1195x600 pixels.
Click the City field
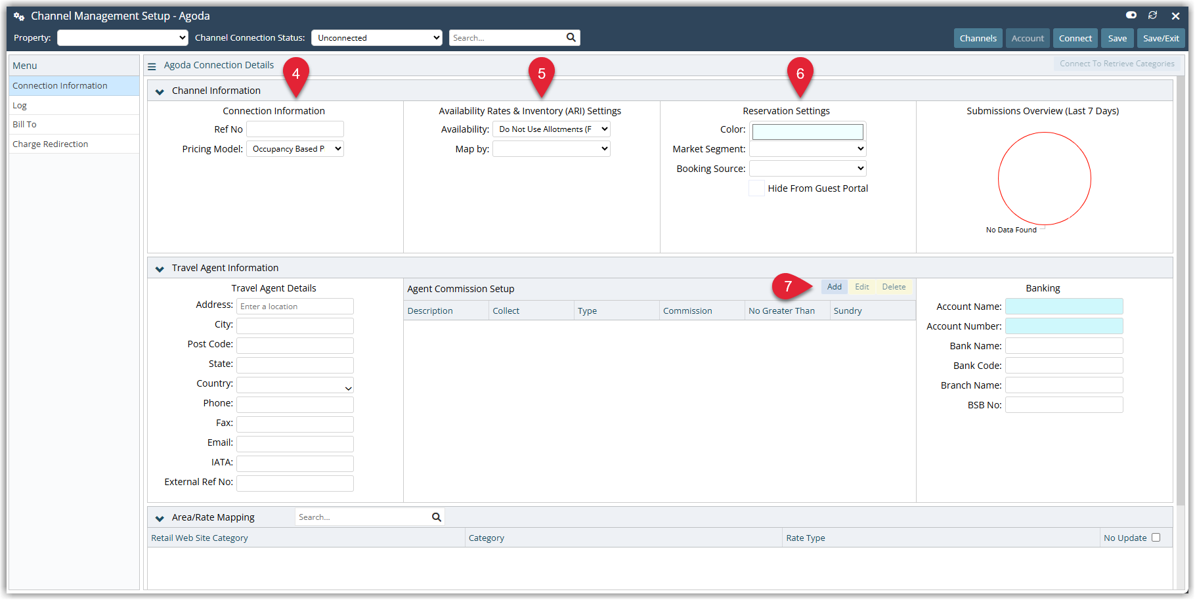point(295,326)
